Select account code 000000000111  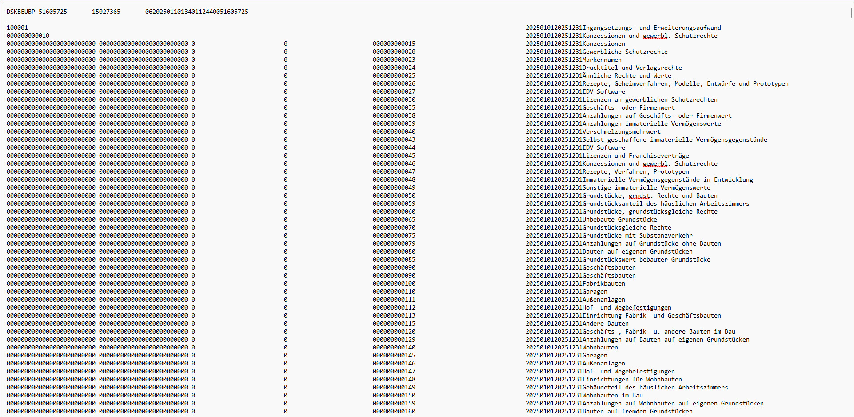pos(394,299)
